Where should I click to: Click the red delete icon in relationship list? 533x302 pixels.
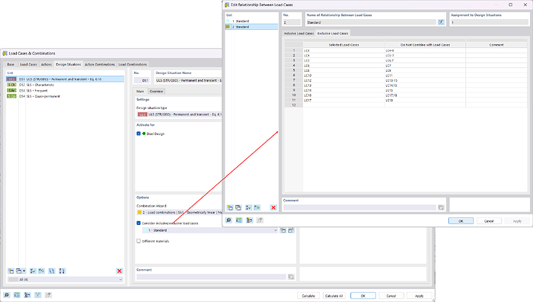(x=273, y=207)
